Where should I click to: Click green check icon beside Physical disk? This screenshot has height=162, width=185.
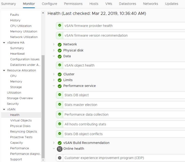[x=60, y=50]
